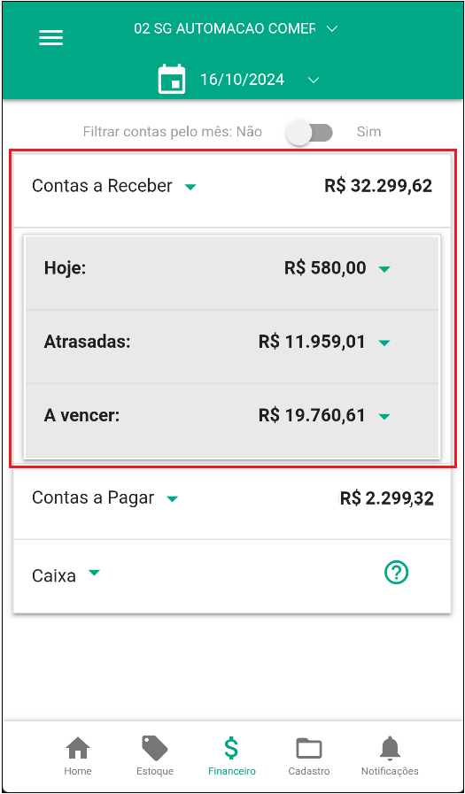Screen dimensions: 465x794
Task: Click the calendar icon beside the date
Action: (172, 80)
